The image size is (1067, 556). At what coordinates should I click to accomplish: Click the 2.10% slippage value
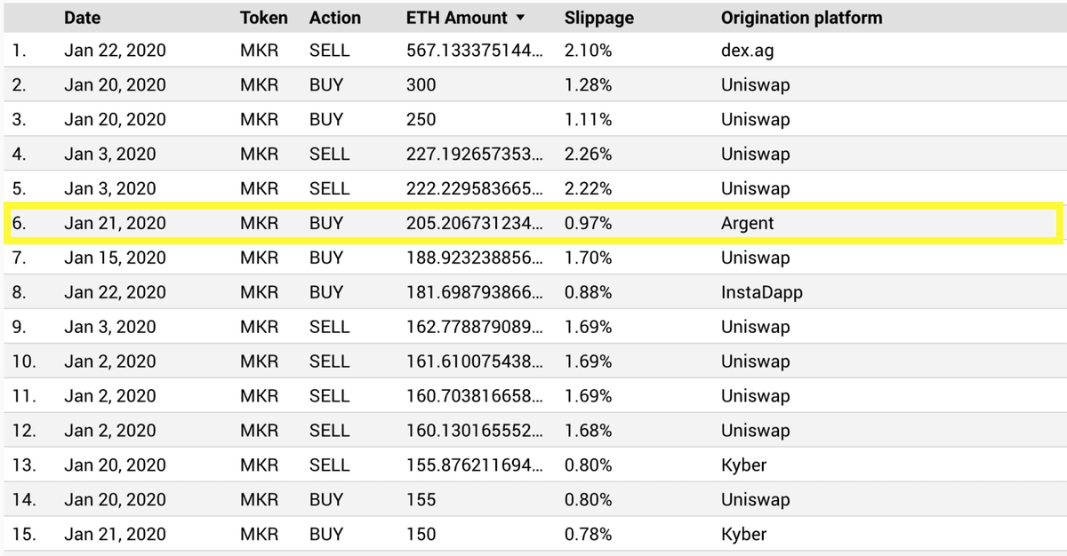[588, 51]
